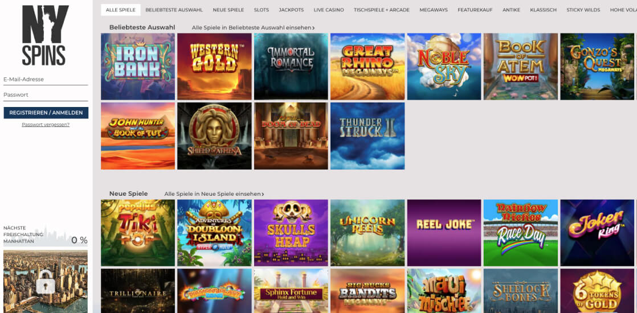Open Sphinx Fortune Hold and Win
637x313 pixels.
tap(291, 291)
